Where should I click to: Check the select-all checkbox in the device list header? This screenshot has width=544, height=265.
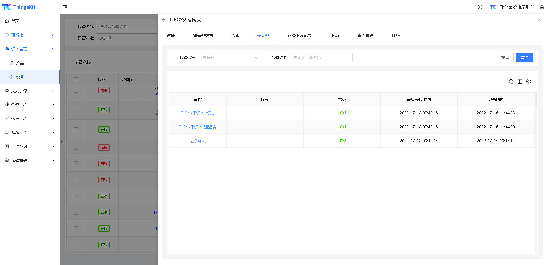point(76,80)
